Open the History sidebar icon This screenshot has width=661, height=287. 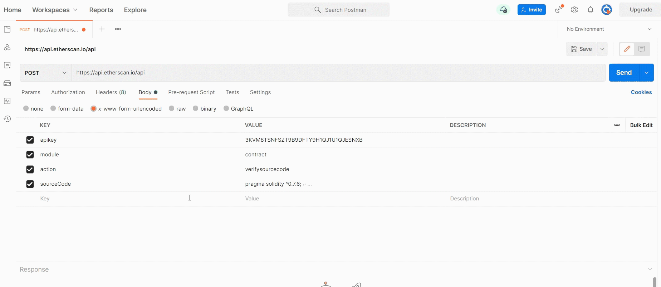click(x=7, y=119)
